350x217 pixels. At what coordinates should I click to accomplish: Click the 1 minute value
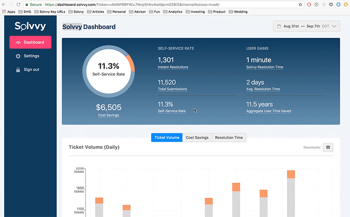[259, 60]
